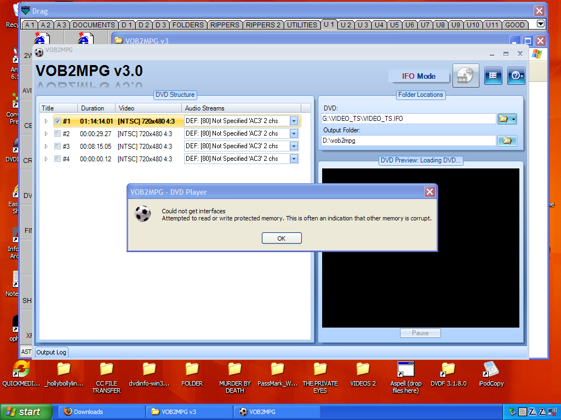This screenshot has width=561, height=420.
Task: Select the U 2 tab
Action: [346, 25]
